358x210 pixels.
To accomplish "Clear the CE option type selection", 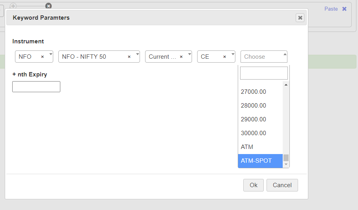I will [224, 57].
